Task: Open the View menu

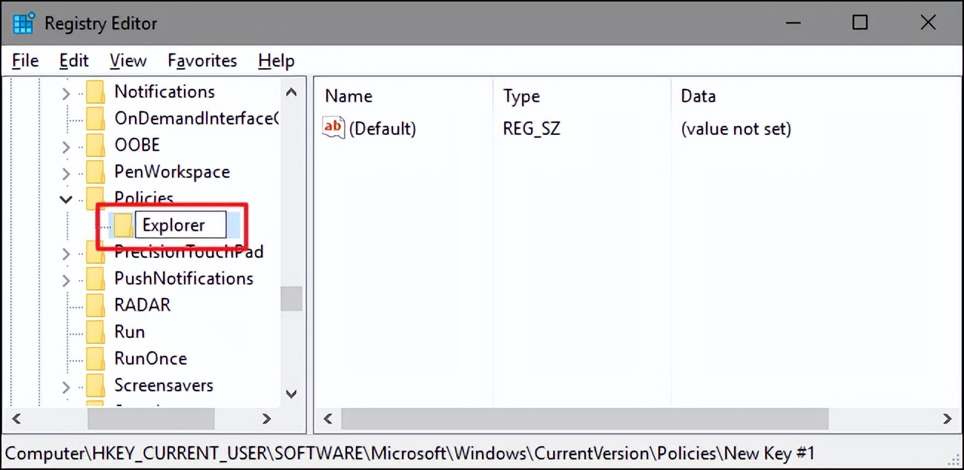Action: click(x=128, y=60)
